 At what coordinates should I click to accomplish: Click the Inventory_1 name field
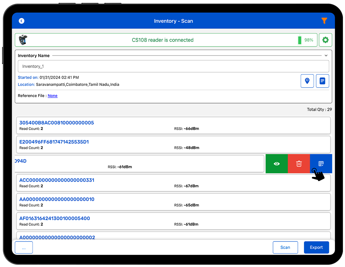(x=173, y=66)
